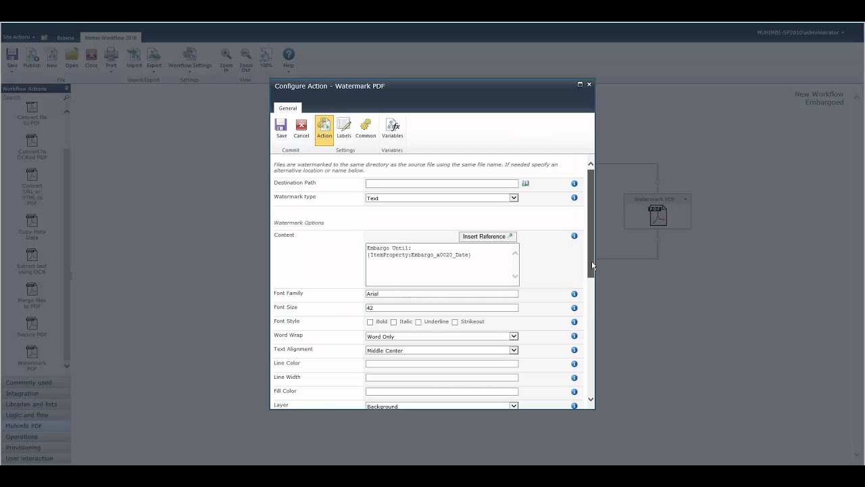The width and height of the screenshot is (865, 487).
Task: Show info for Content field
Action: pos(574,236)
